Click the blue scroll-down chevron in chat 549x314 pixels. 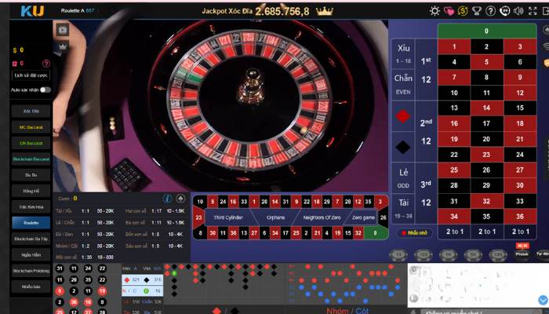(543, 300)
